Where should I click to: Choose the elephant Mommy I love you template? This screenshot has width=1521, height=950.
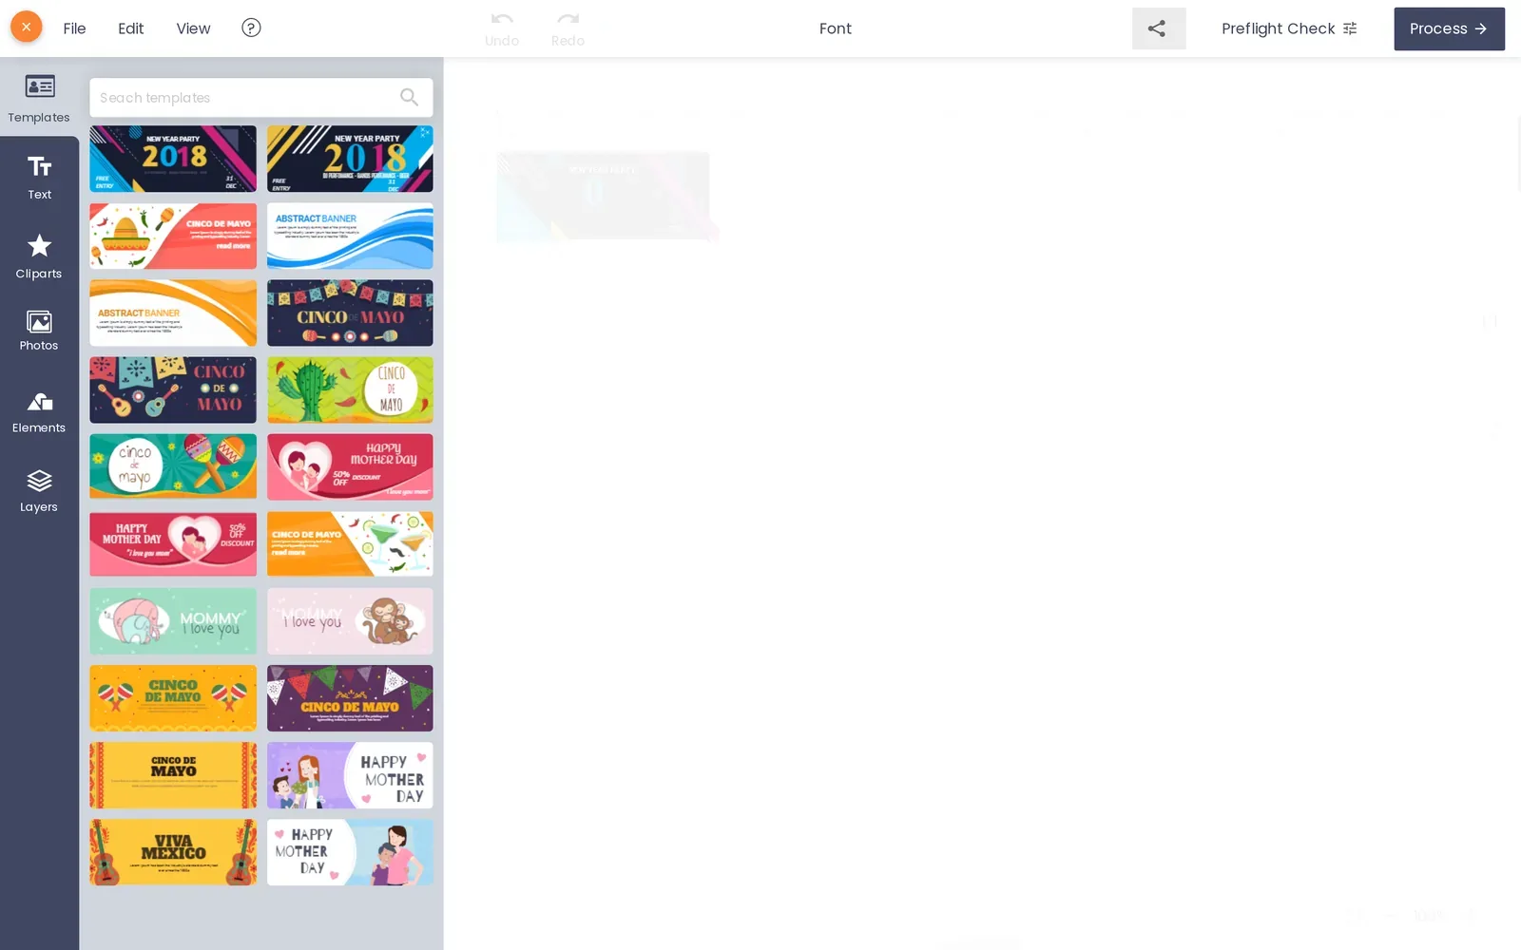[173, 621]
